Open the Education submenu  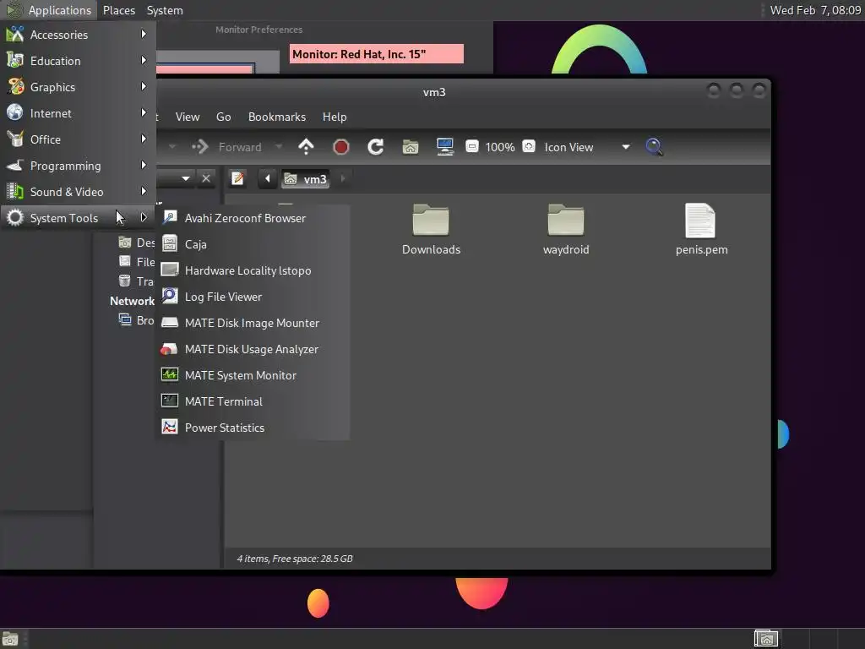(x=78, y=61)
